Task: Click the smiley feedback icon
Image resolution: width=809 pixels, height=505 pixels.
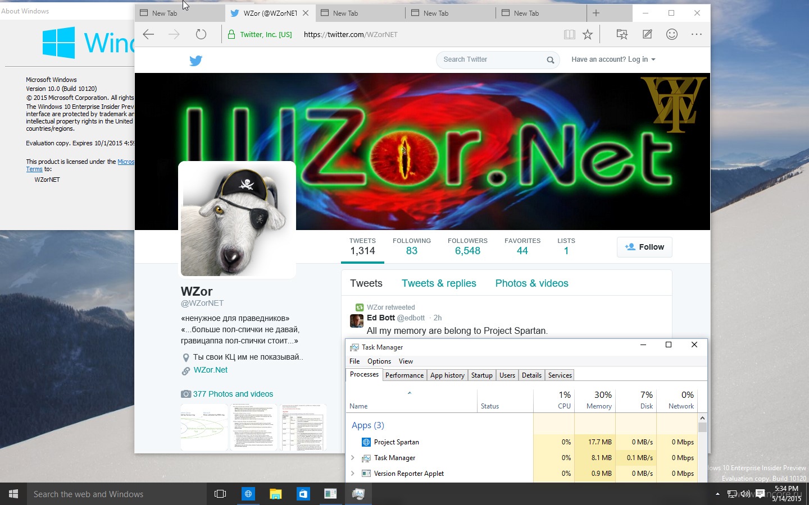Action: coord(671,34)
